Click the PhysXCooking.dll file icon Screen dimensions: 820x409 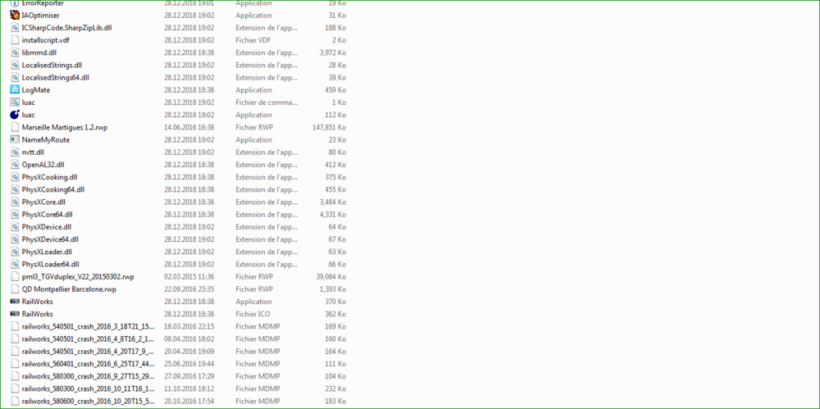(x=15, y=177)
